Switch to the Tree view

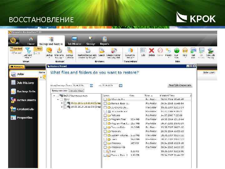click(38, 49)
